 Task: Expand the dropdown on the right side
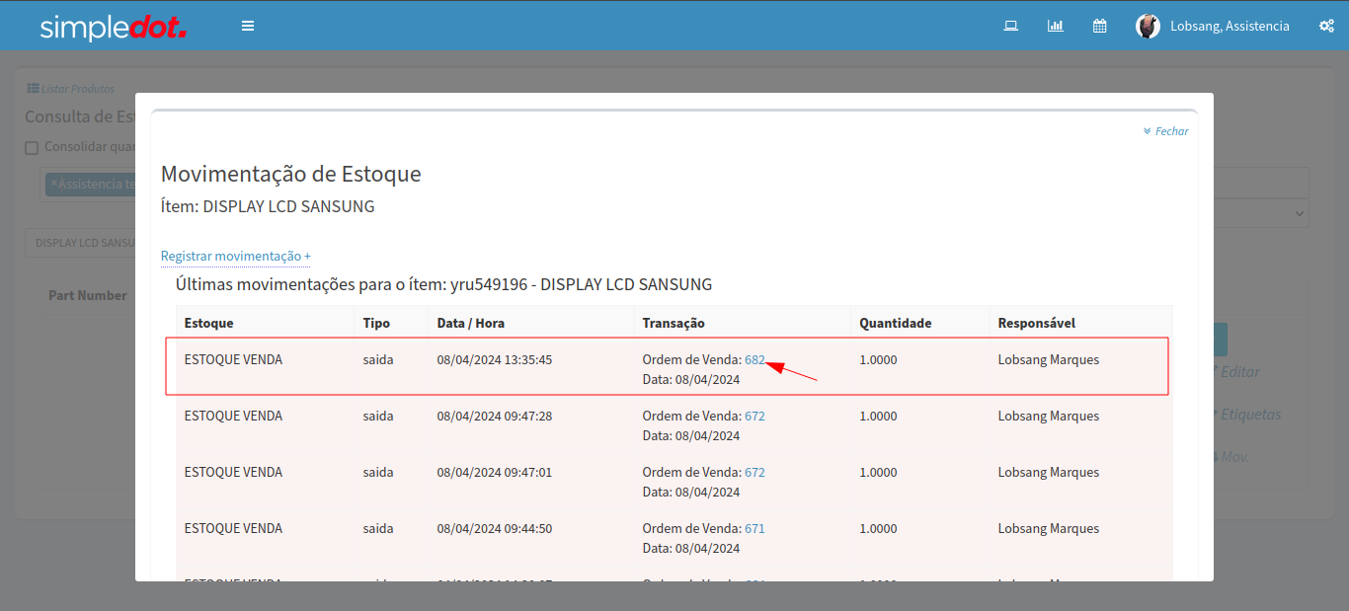point(1298,213)
